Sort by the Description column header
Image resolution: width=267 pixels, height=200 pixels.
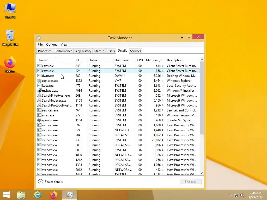click(182, 60)
